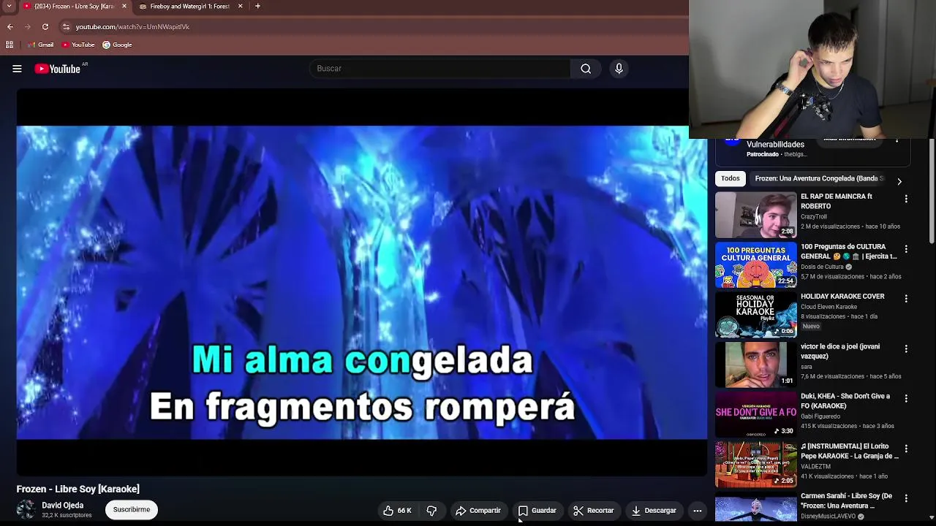Click title EL RAP DE MAINCRA ft ROBERTO
The image size is (936, 526).
837,201
